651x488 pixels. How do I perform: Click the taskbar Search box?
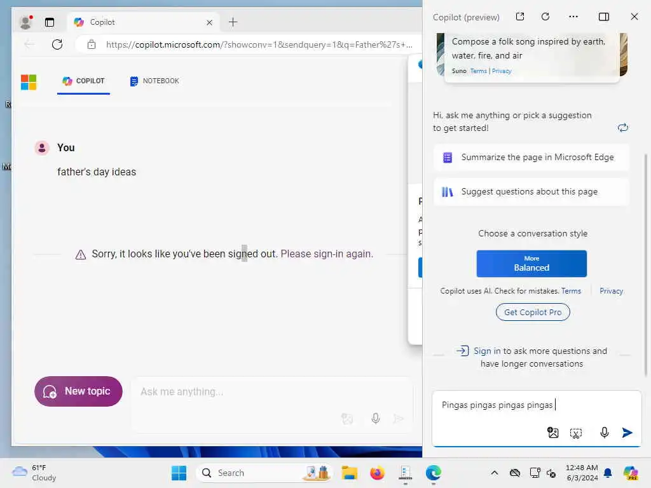click(264, 473)
